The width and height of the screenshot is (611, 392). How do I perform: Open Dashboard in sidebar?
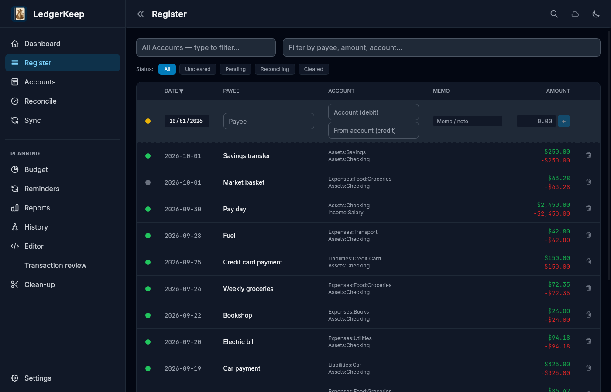[x=62, y=44]
